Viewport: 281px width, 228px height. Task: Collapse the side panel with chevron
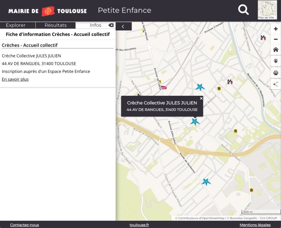click(123, 27)
